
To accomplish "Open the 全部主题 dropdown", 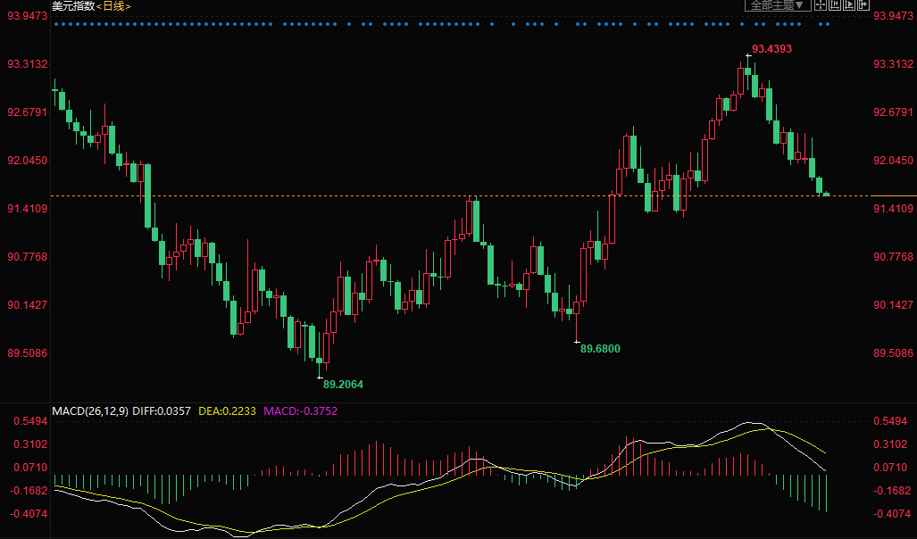I will pyautogui.click(x=778, y=5).
